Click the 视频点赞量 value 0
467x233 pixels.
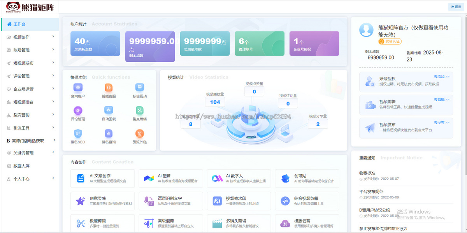(x=254, y=91)
